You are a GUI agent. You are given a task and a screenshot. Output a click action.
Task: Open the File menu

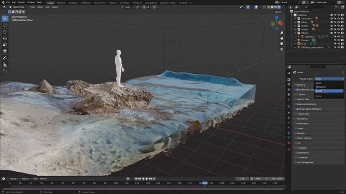8,2
